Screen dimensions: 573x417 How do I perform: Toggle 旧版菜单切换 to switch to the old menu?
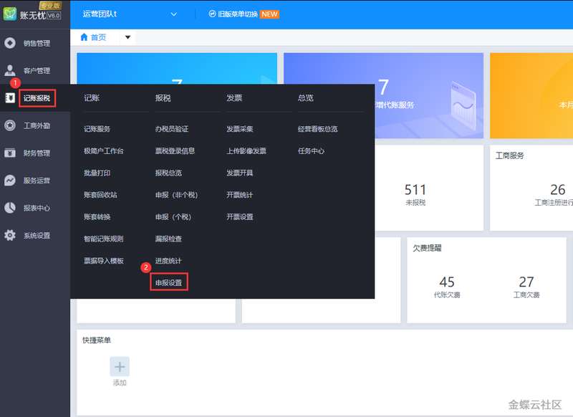[x=242, y=14]
